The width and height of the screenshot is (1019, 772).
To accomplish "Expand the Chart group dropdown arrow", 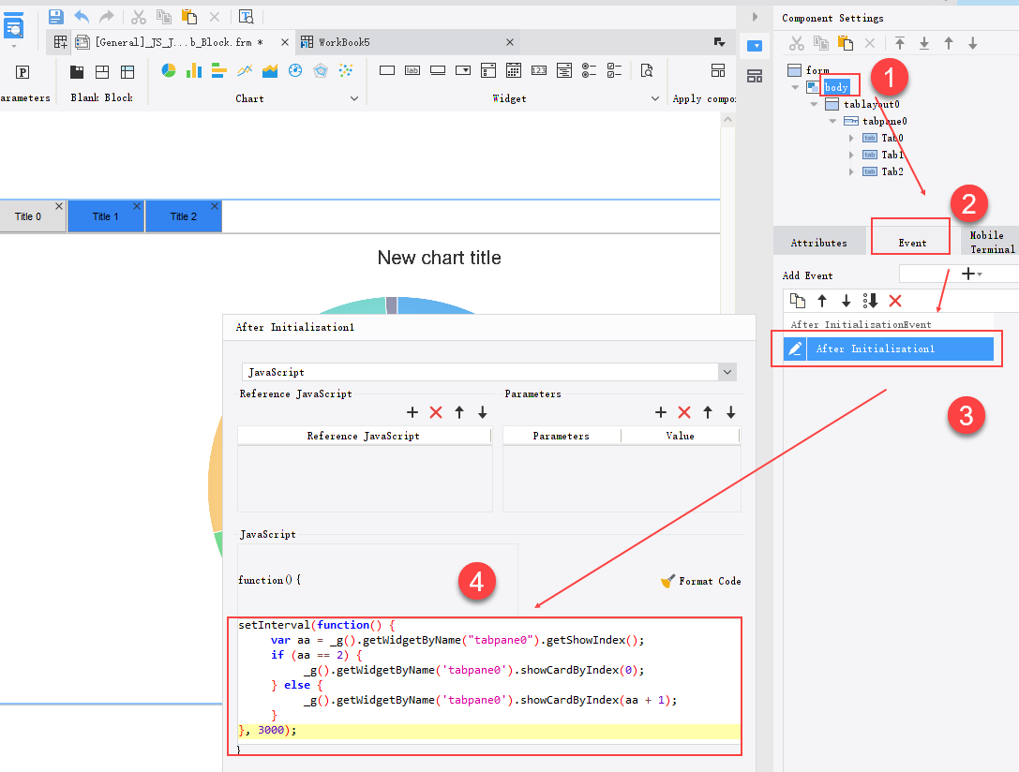I will pyautogui.click(x=354, y=98).
